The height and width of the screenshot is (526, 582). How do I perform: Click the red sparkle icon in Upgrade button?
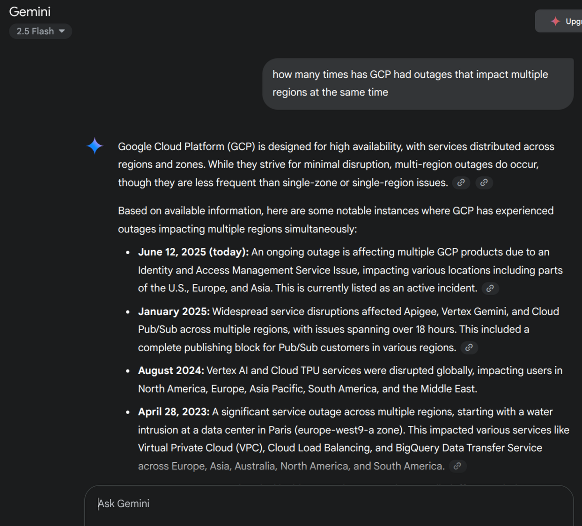[555, 21]
